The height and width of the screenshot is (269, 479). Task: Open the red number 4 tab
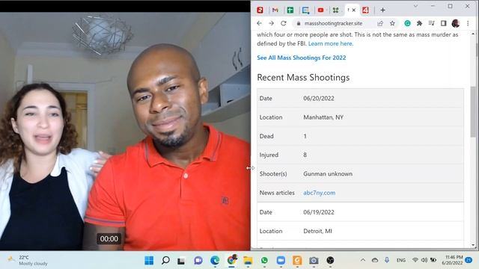[x=365, y=10]
